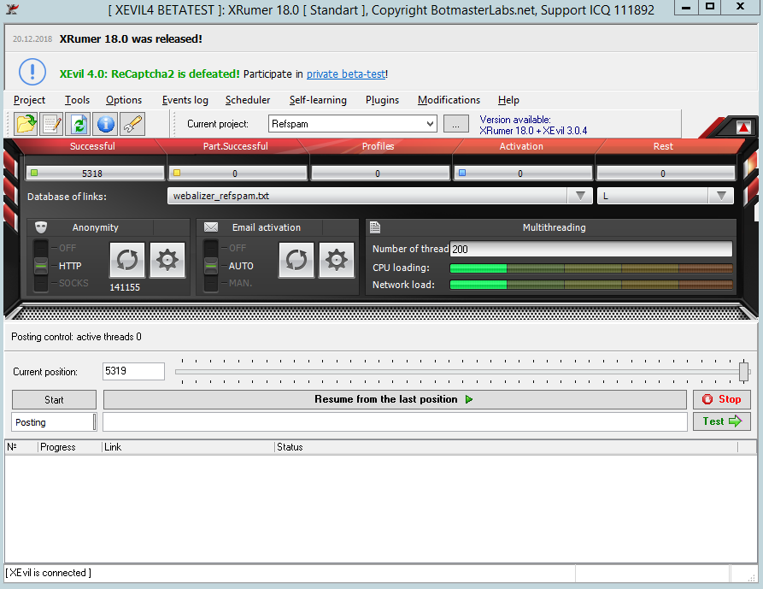The image size is (763, 589).
Task: Click the Current position slider handle
Action: (x=743, y=371)
